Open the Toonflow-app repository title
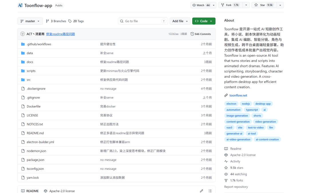 tap(38, 5)
